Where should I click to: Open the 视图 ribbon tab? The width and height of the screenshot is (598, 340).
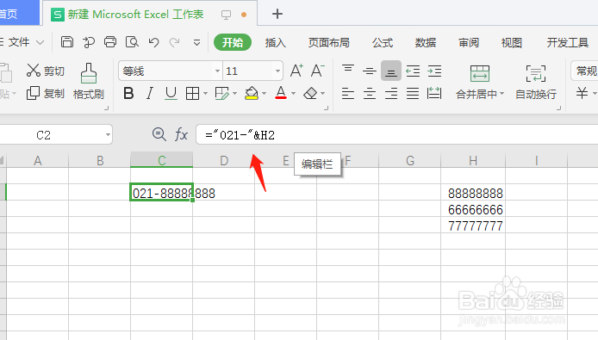[x=512, y=42]
